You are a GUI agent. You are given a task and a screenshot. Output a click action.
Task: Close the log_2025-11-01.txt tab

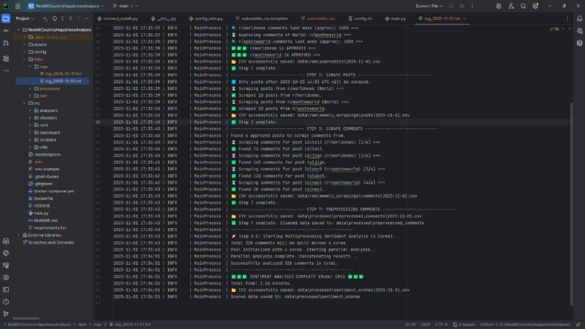click(x=465, y=18)
